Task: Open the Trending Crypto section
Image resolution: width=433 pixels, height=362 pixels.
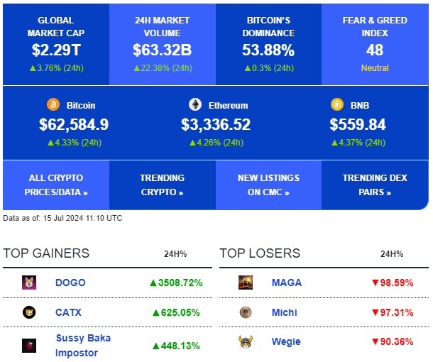Action: (162, 185)
